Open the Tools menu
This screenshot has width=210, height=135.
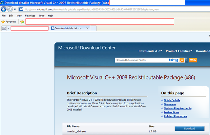coord(42,16)
